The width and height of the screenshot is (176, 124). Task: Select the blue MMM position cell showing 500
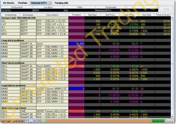tap(77, 44)
